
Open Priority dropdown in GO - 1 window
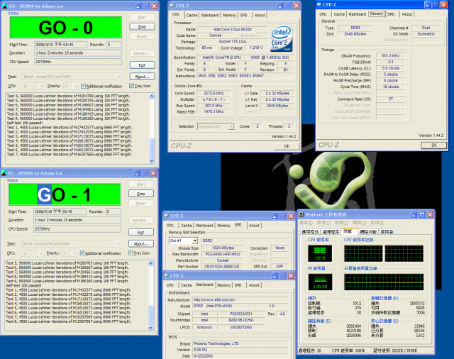pyautogui.click(x=74, y=253)
